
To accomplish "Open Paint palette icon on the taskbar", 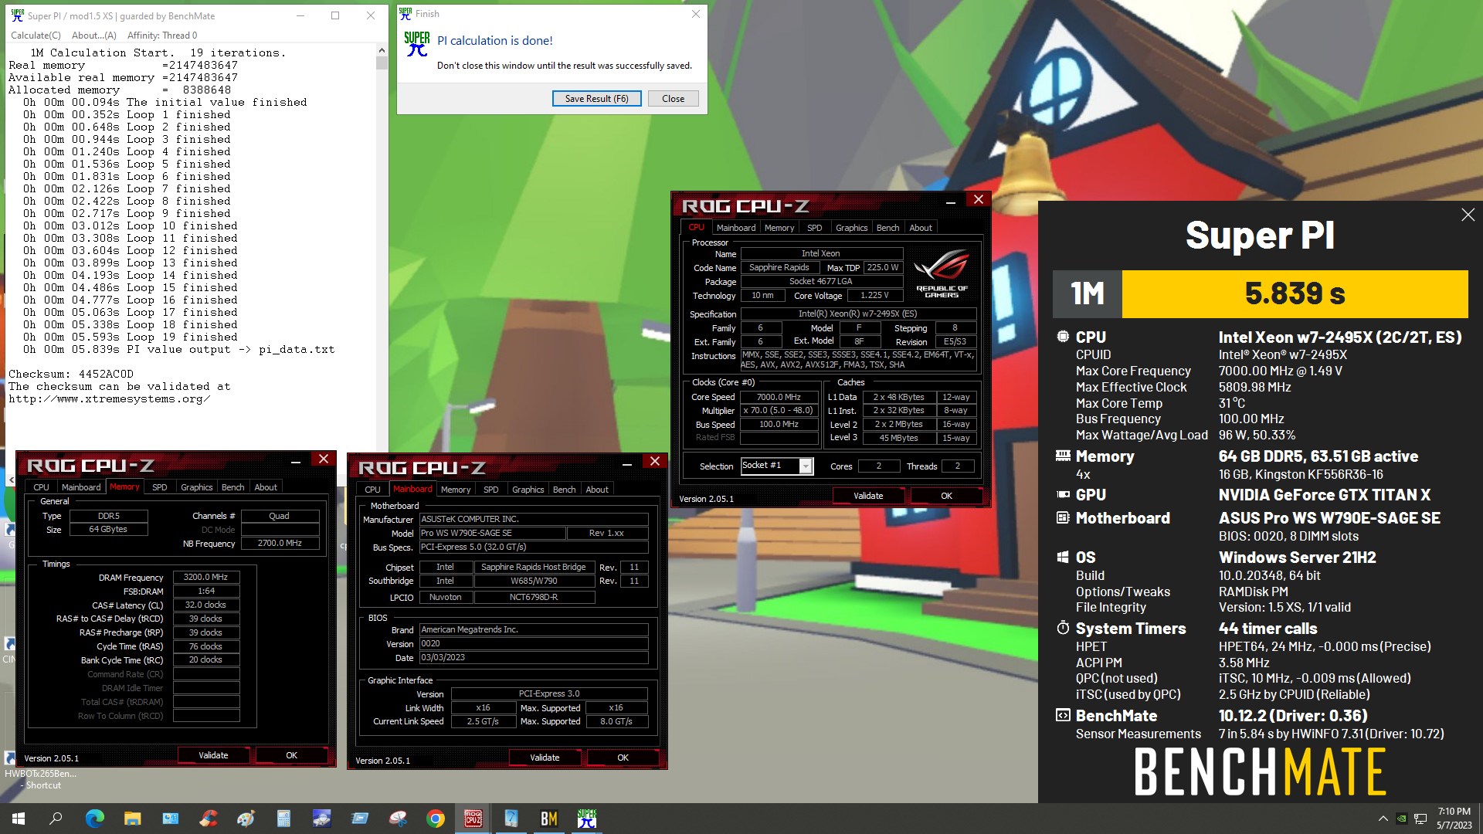I will tap(246, 819).
